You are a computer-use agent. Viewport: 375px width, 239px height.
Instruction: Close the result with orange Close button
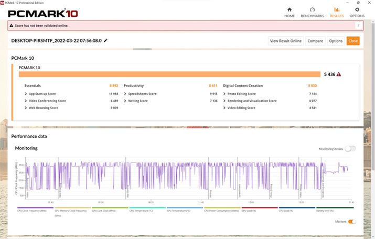(x=353, y=41)
